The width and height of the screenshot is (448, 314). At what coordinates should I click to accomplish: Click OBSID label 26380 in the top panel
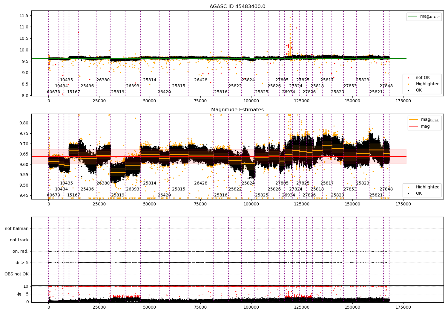(x=103, y=80)
